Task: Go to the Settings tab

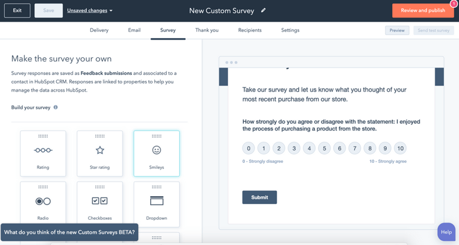Action: 290,30
